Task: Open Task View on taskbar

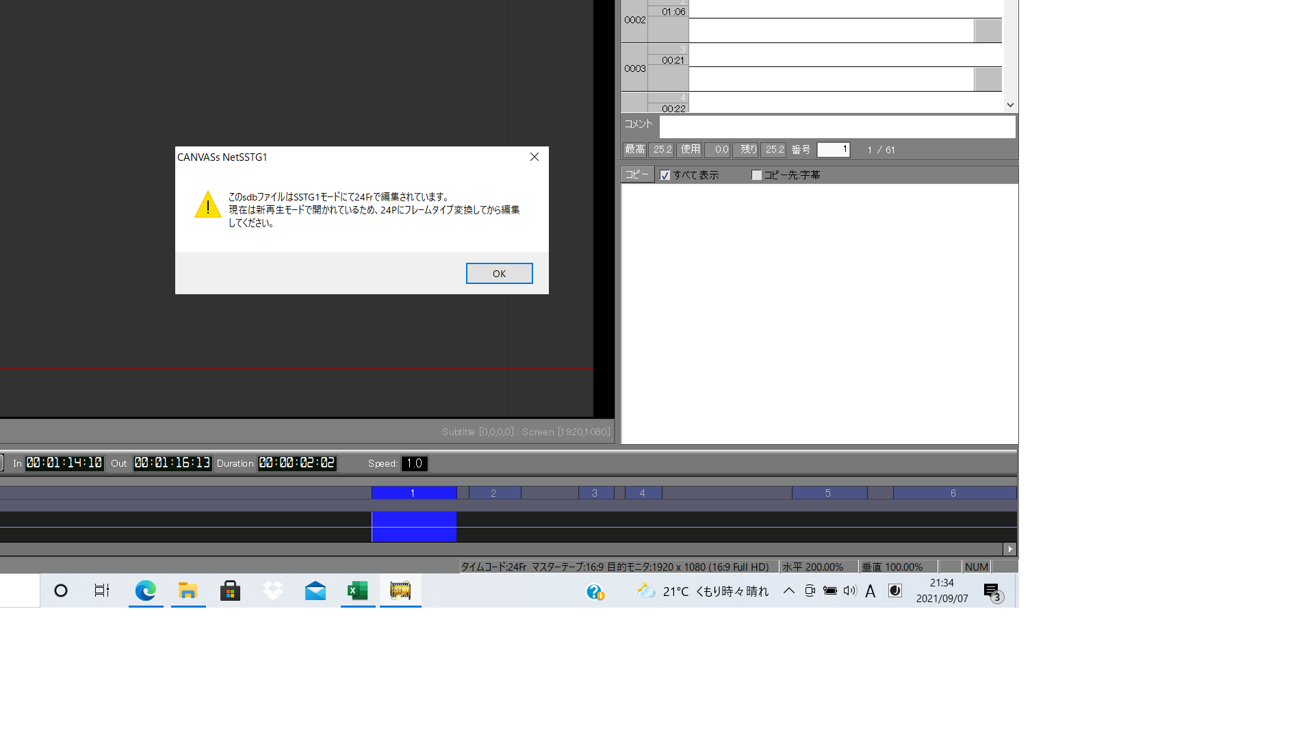Action: [102, 591]
